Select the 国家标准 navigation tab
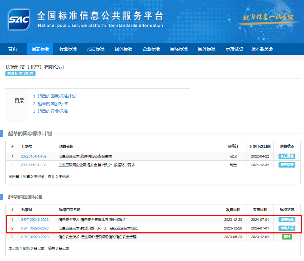Screen dimensions: 304x261 [x=40, y=49]
